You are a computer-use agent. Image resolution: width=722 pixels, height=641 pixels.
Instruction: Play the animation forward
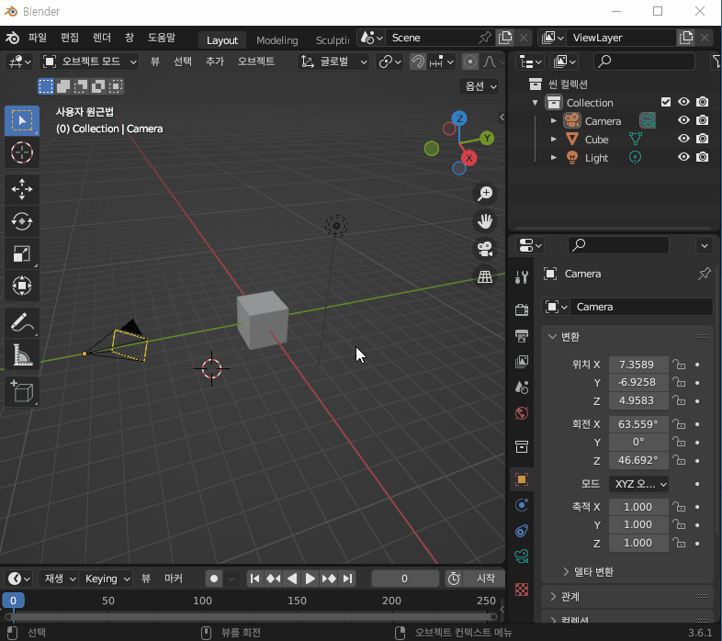310,579
